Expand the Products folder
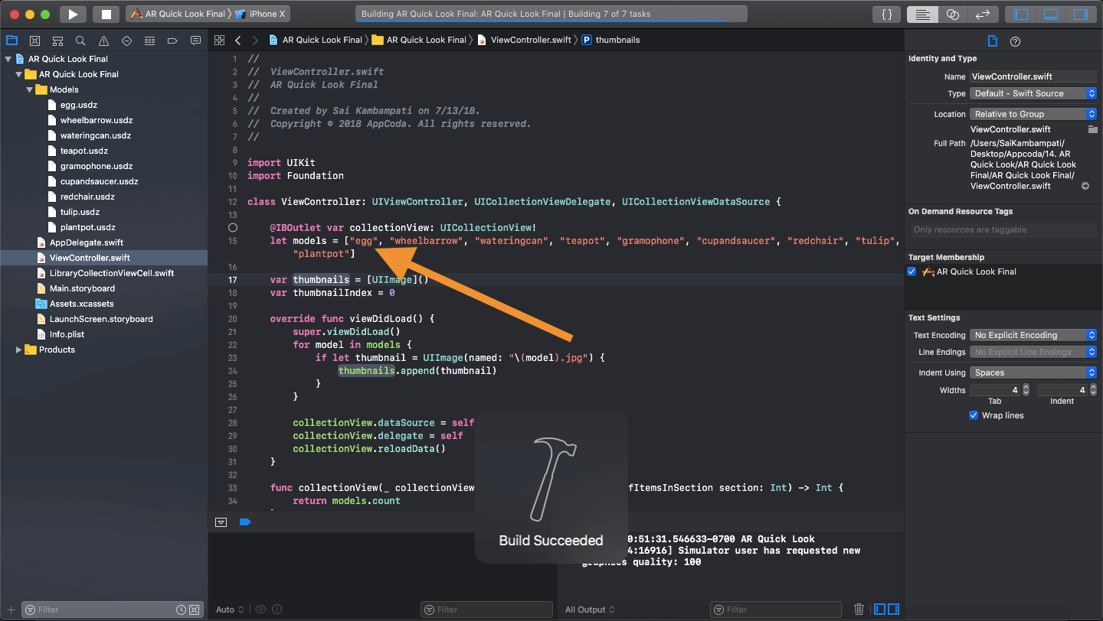Image resolution: width=1103 pixels, height=621 pixels. (19, 350)
